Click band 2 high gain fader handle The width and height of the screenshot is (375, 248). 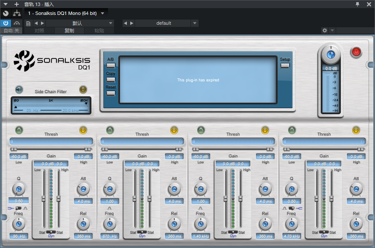point(149,199)
